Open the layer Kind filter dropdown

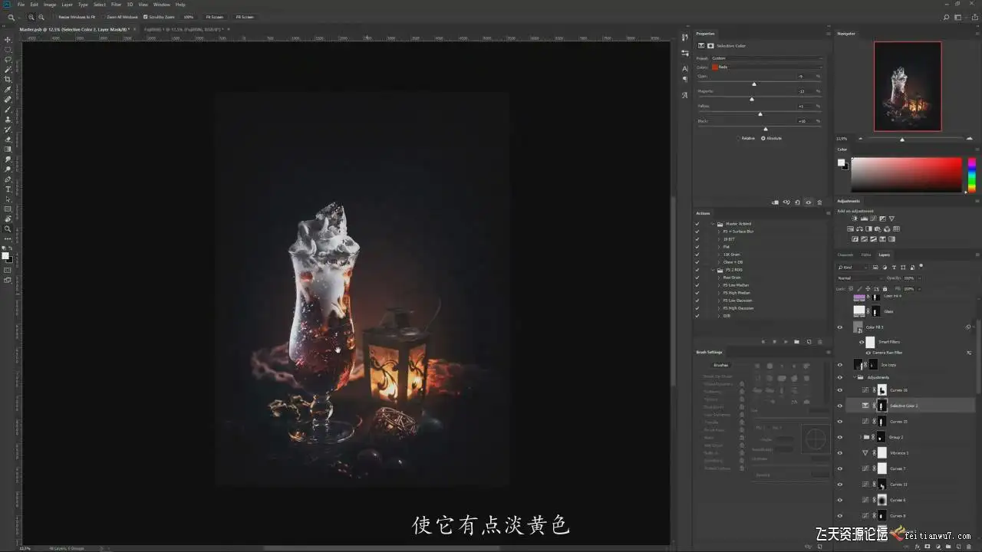[x=852, y=268]
